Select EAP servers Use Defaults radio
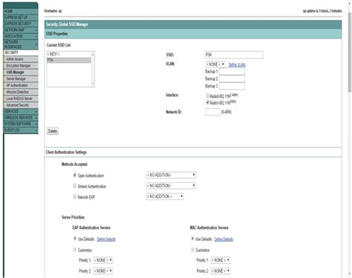Viewport: 352px width, 278px height. 75,239
